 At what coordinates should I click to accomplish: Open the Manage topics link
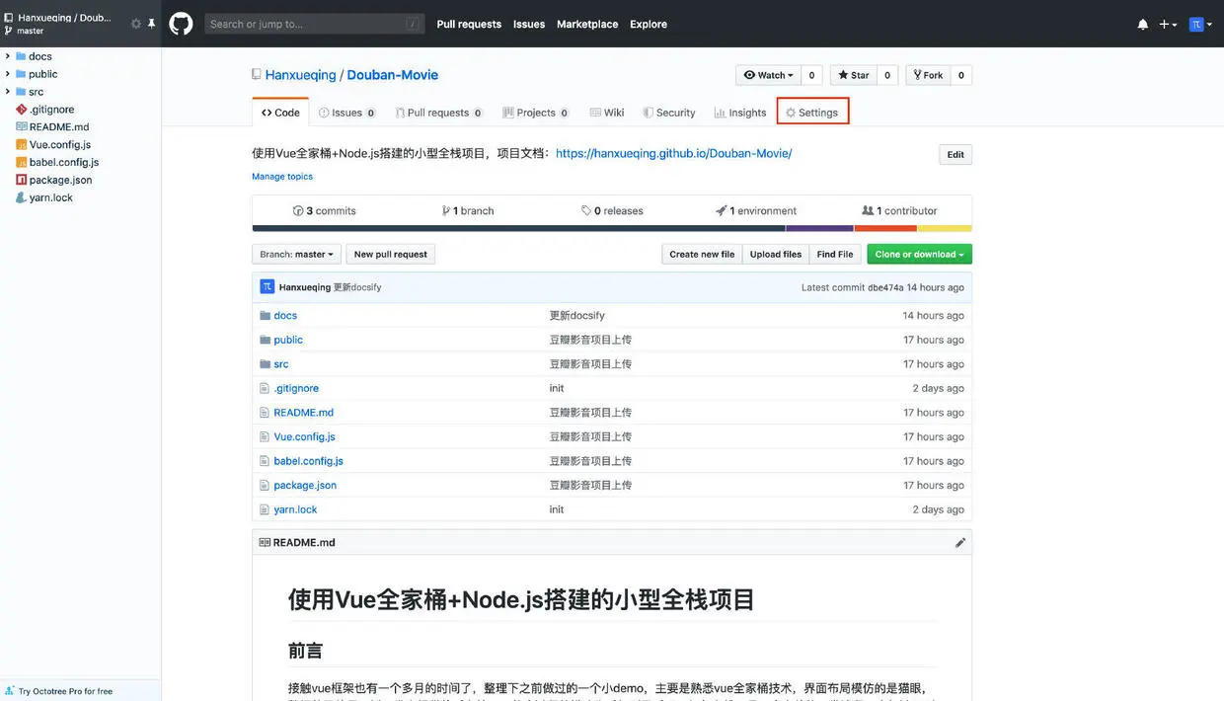point(282,177)
